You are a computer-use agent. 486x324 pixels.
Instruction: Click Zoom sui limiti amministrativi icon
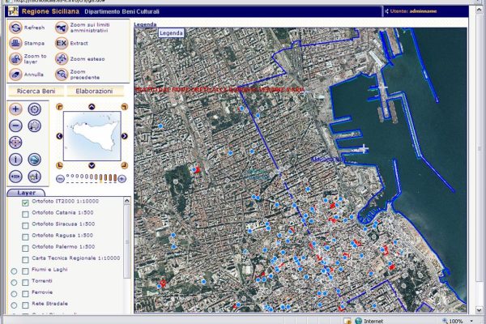point(61,28)
